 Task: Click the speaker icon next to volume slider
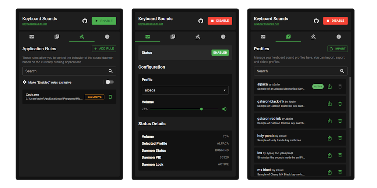tap(224, 109)
